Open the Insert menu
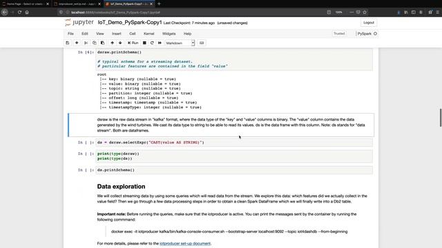This screenshot has width=442, height=248. (117, 34)
